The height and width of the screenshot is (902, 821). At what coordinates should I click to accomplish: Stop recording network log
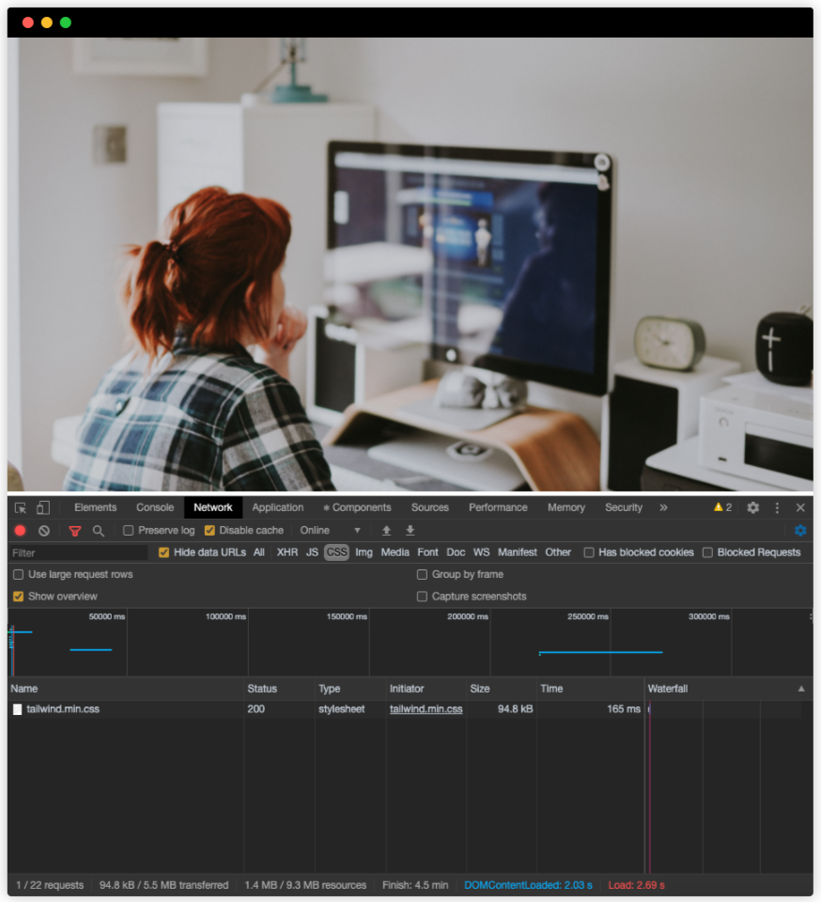coord(20,531)
